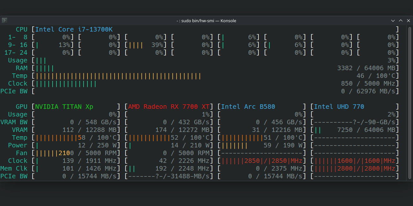Maximize the Konsole window
The height and width of the screenshot is (206, 413).
[x=401, y=21]
